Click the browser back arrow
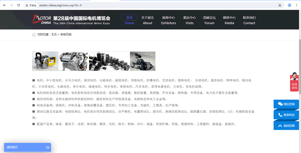Screen dimensions: 301x153 (x=4, y=5)
